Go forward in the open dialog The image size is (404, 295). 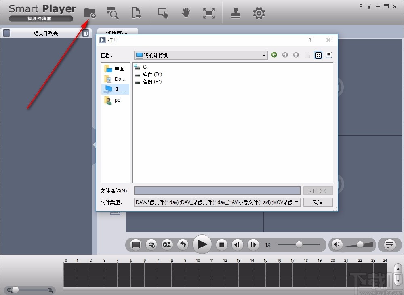[x=285, y=55]
